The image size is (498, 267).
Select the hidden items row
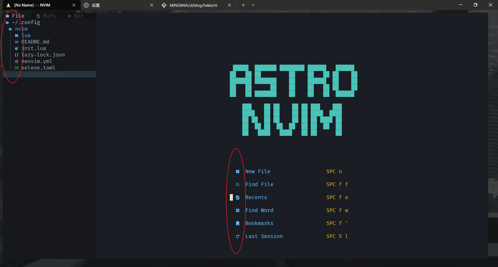[x=49, y=74]
